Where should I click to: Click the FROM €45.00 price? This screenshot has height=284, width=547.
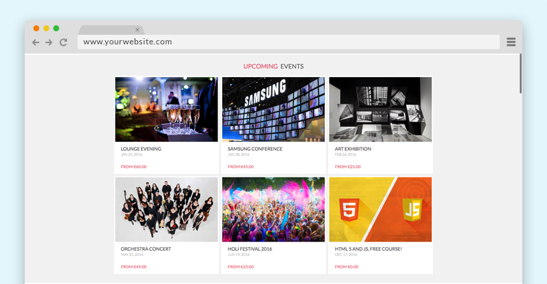[241, 167]
